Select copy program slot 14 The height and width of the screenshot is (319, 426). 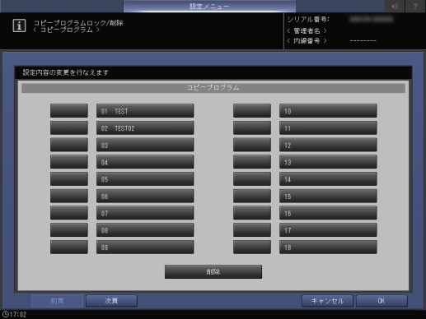coord(328,179)
